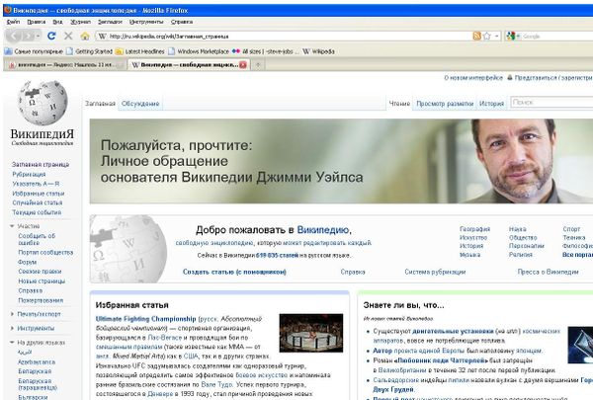This screenshot has height=400, width=593.
Task: Open the Просмотр разметки tab
Action: point(445,104)
